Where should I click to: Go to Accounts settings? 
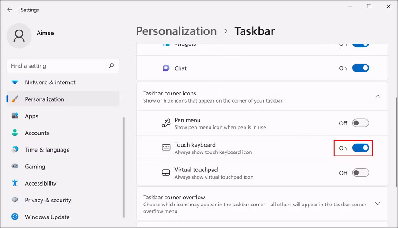[63, 133]
